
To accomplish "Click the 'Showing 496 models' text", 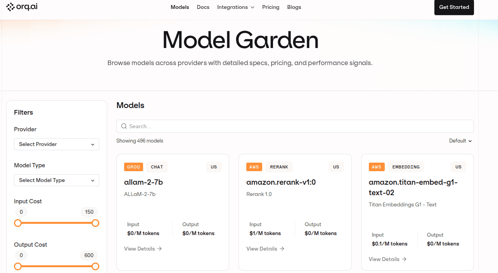I will pyautogui.click(x=140, y=141).
